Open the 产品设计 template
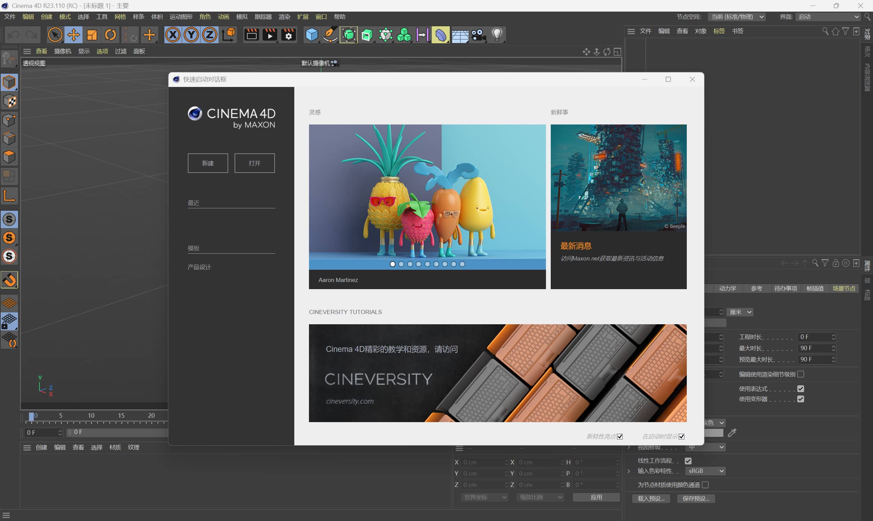Viewport: 873px width, 521px height. [199, 267]
